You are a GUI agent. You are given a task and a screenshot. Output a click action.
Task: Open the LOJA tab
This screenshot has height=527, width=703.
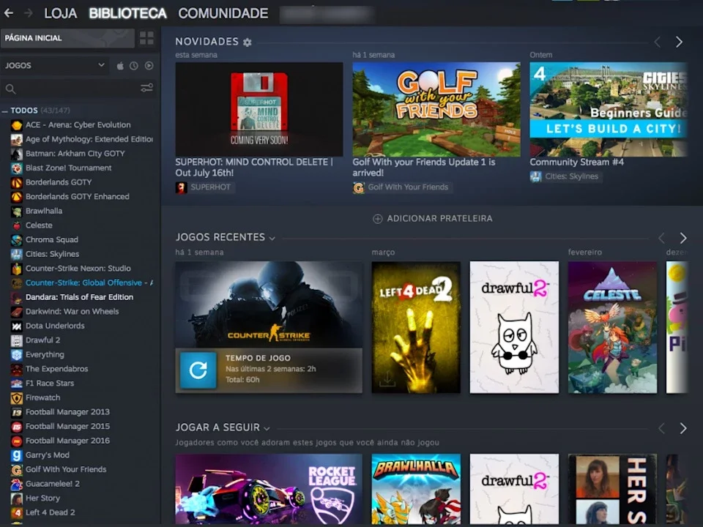click(61, 13)
